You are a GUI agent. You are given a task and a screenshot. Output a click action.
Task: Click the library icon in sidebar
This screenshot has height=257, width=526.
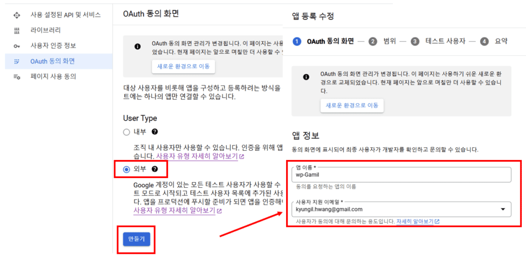coord(16,31)
